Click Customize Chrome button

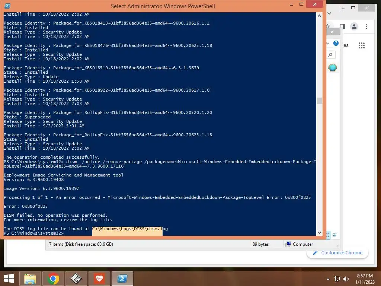[337, 253]
